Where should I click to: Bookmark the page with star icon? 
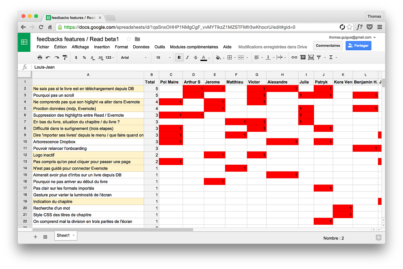pyautogui.click(x=350, y=27)
